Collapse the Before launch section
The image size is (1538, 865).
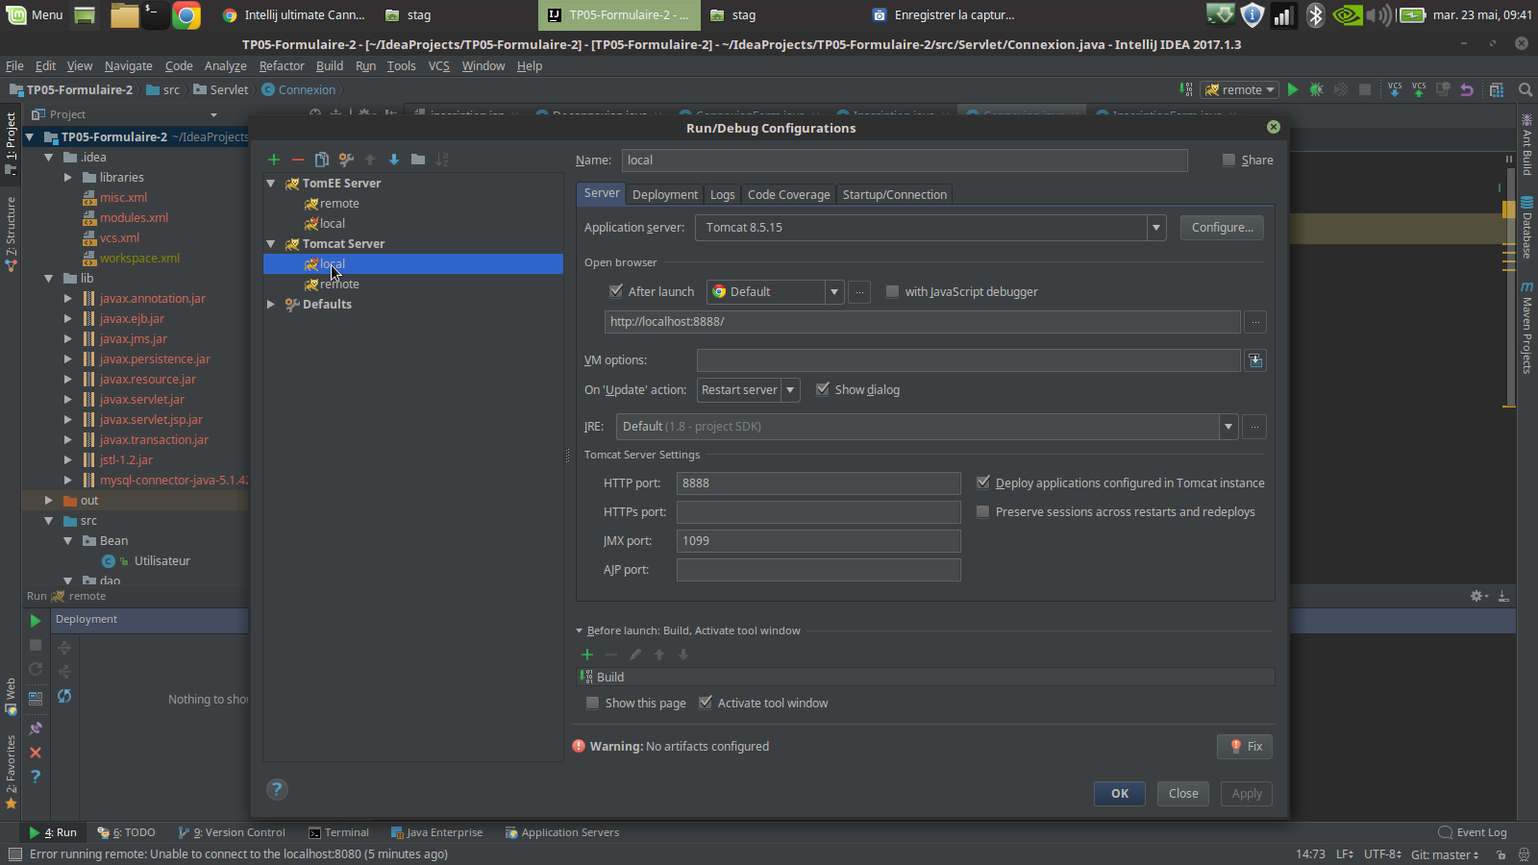tap(580, 630)
